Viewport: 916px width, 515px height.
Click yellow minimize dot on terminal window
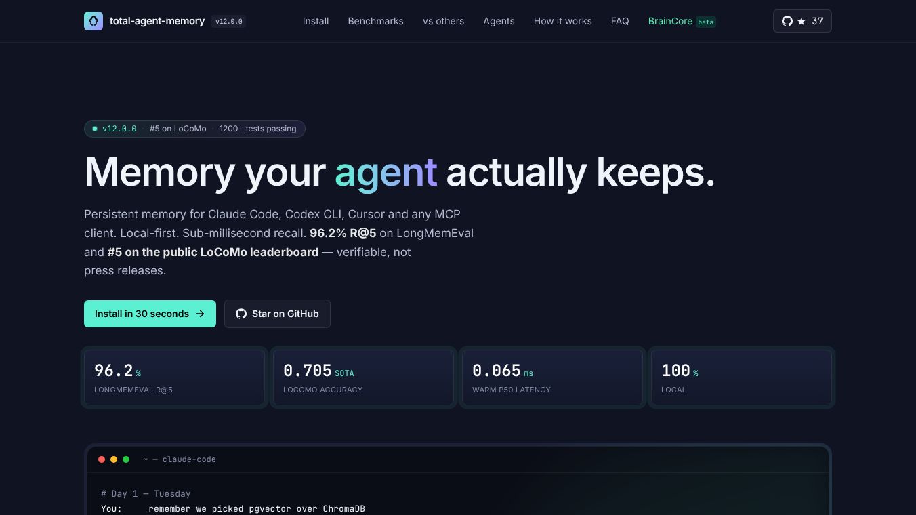(114, 459)
